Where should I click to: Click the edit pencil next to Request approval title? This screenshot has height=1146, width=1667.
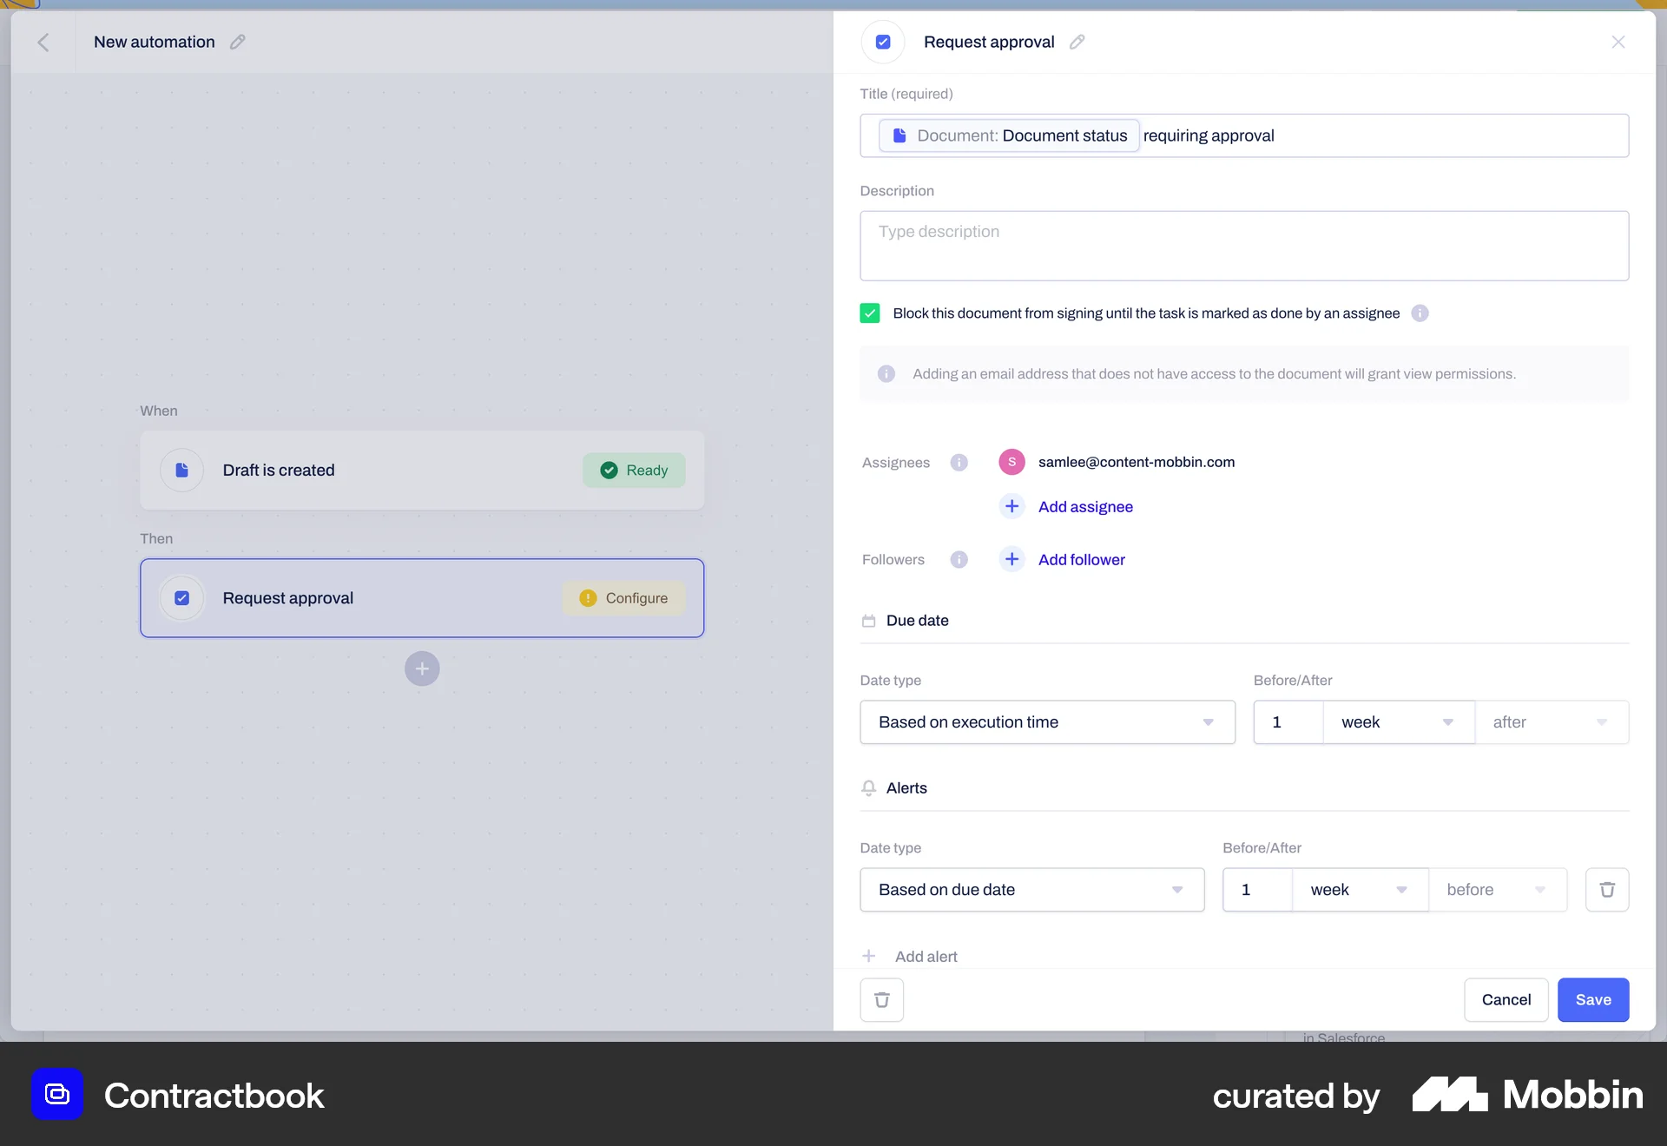[1077, 41]
